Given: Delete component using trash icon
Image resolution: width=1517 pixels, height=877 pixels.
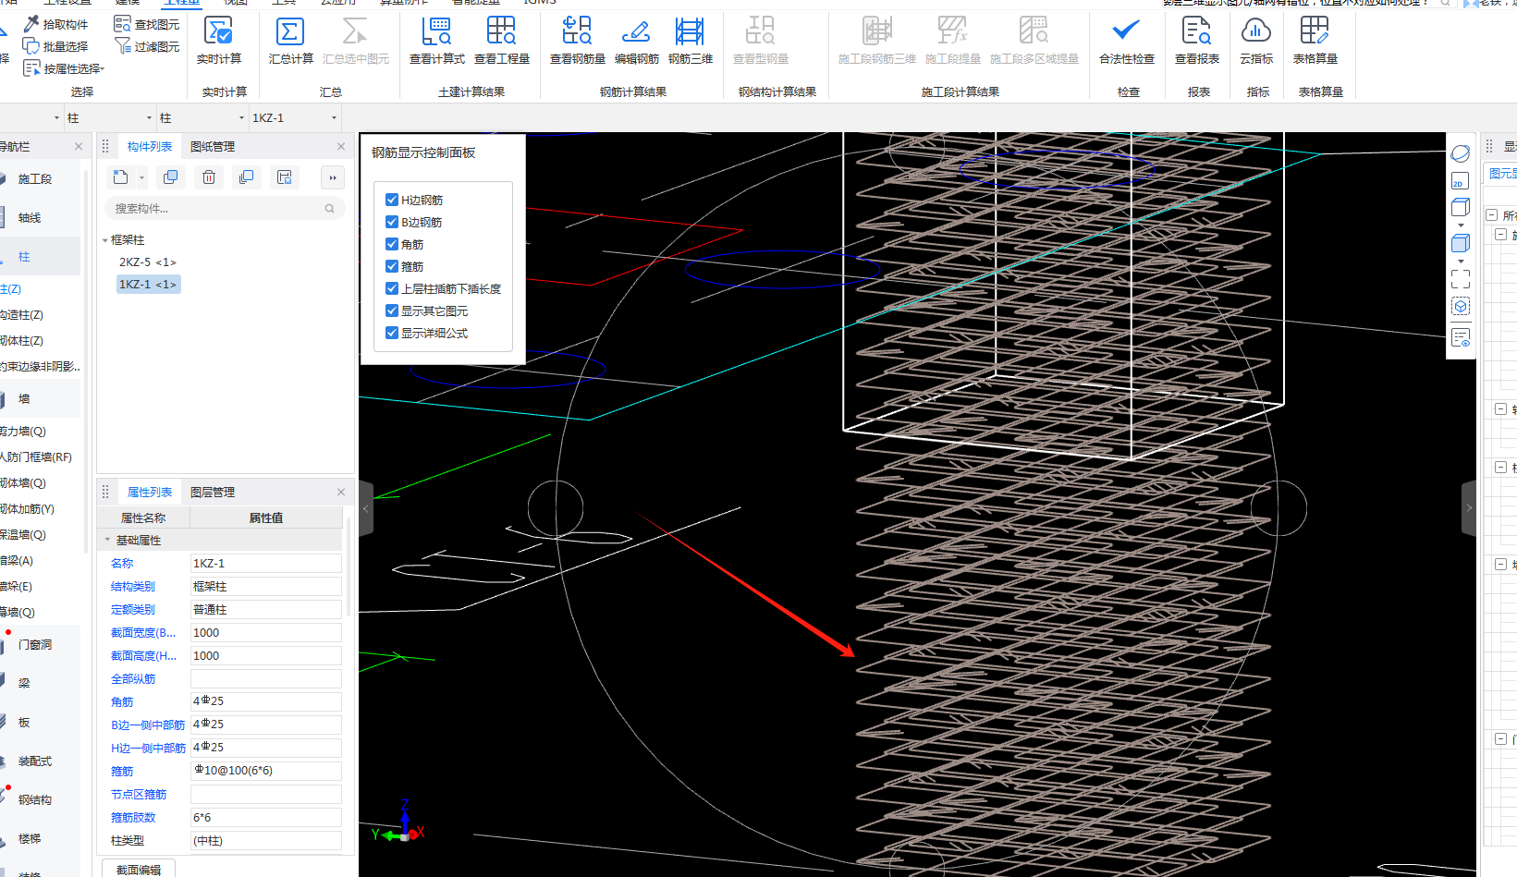Looking at the screenshot, I should tap(209, 177).
